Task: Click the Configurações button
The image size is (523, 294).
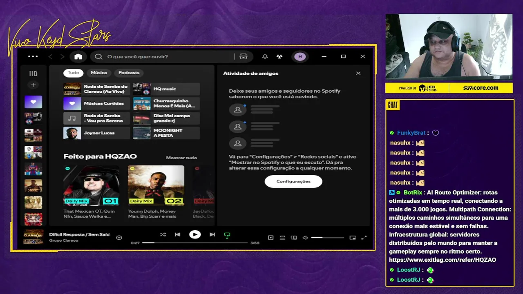Action: click(x=293, y=181)
